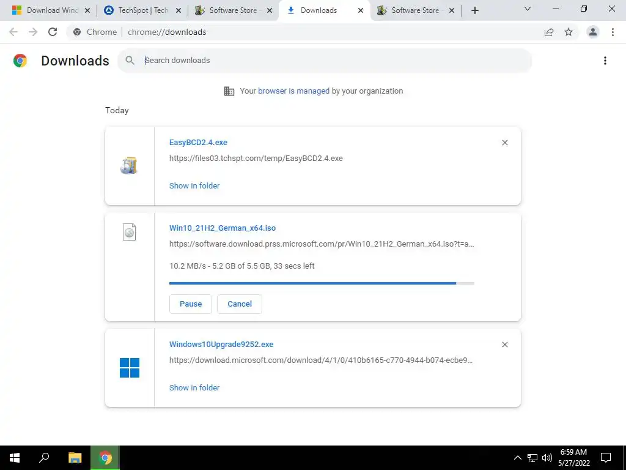
Task: Open the 'browser is managed' link
Action: pos(293,91)
